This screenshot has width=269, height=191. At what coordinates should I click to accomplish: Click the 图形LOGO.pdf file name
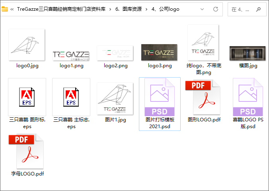[204, 119]
